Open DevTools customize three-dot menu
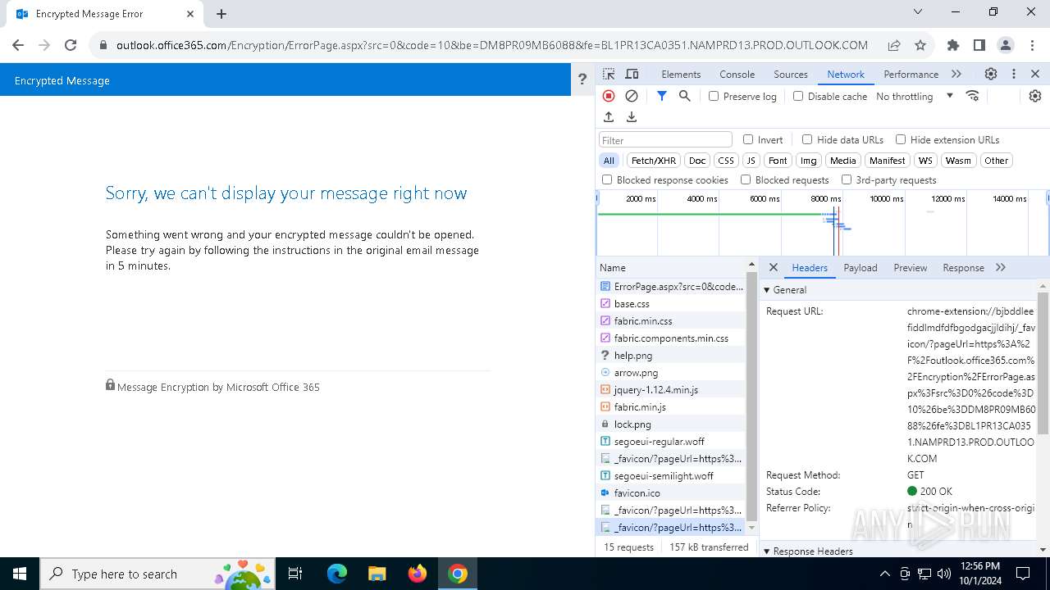 [x=1014, y=74]
